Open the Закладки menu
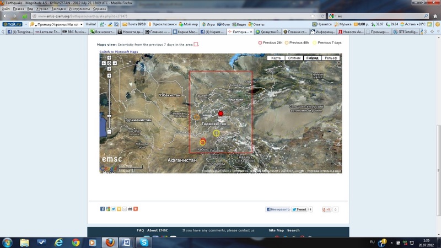The image size is (441, 248). pyautogui.click(x=58, y=9)
